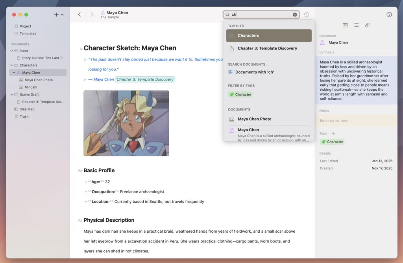The width and height of the screenshot is (403, 263).
Task: Click the add document plus button
Action: click(56, 15)
